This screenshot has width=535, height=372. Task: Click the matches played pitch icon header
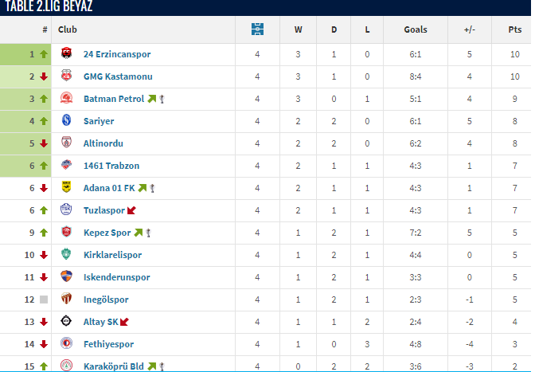coord(257,29)
